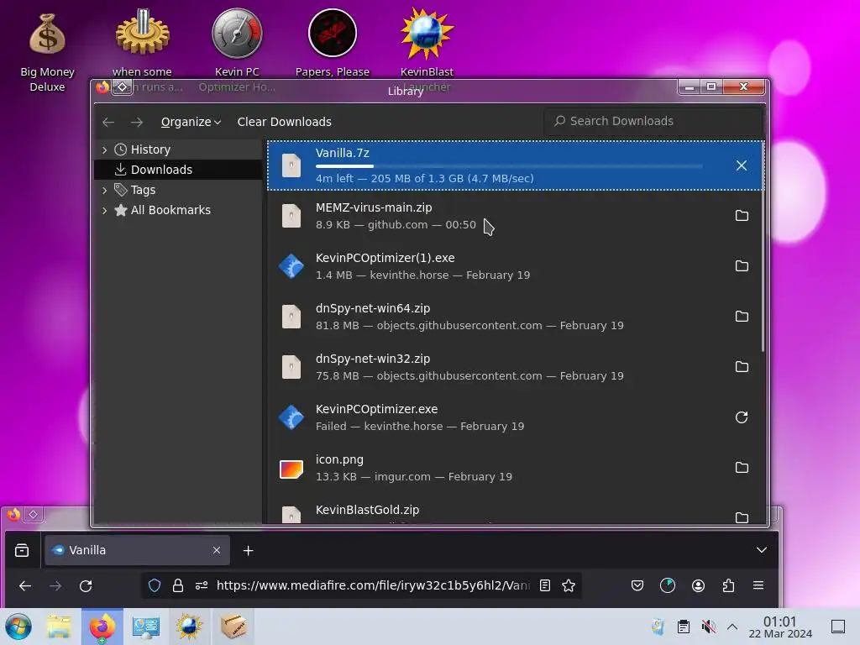
Task: Show hidden system tray icons
Action: (x=732, y=627)
